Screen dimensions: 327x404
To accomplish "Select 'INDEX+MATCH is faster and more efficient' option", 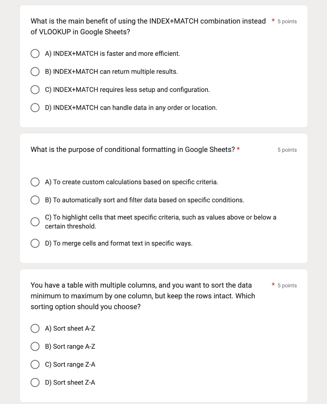I will pyautogui.click(x=35, y=54).
